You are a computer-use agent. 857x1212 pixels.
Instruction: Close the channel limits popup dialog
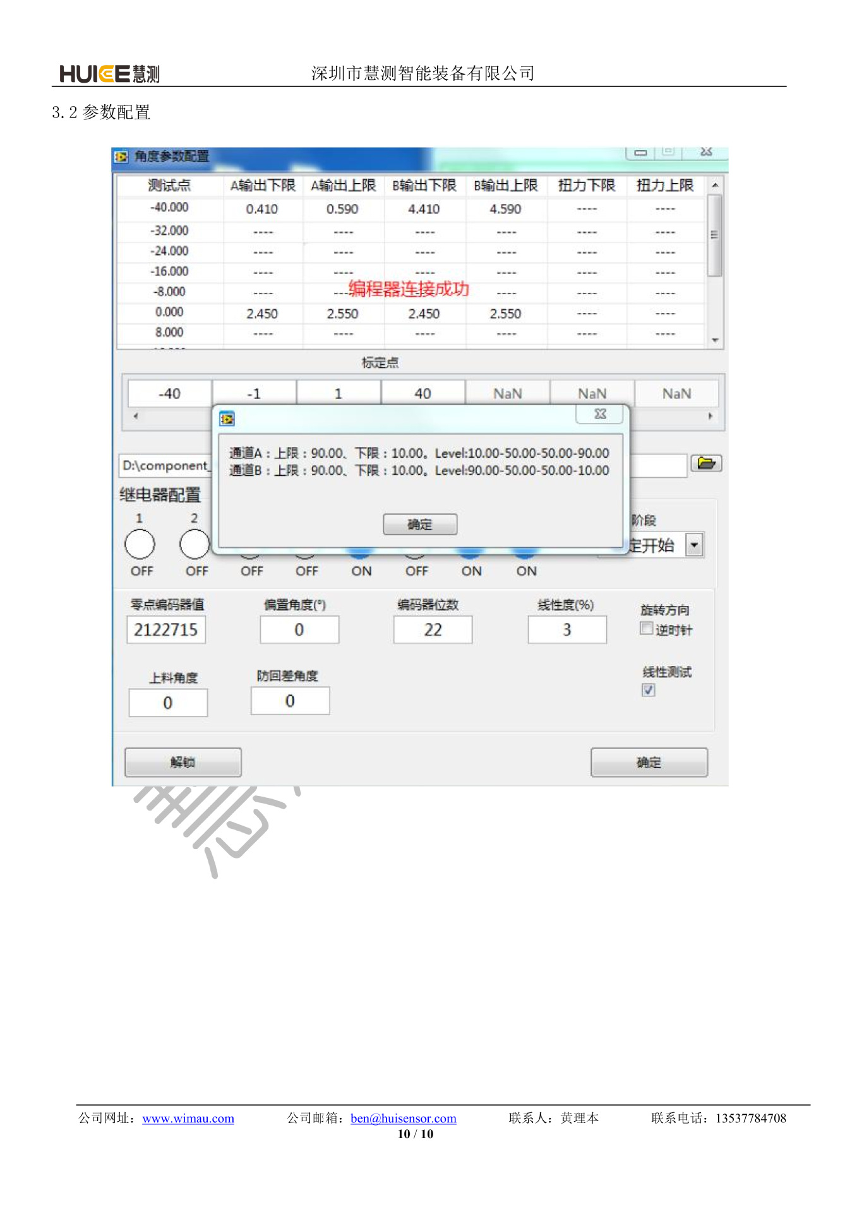[x=600, y=414]
